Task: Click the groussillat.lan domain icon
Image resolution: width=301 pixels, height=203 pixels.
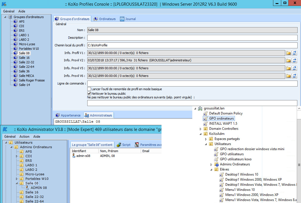Action: click(200, 108)
